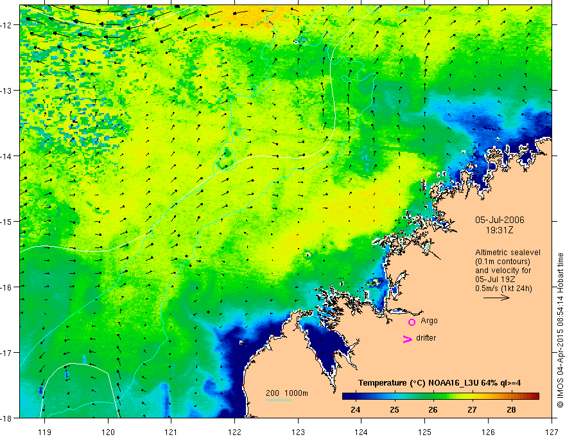Click the 'Altimetric sealevel' caption line
The width and height of the screenshot is (565, 437).
click(x=508, y=253)
